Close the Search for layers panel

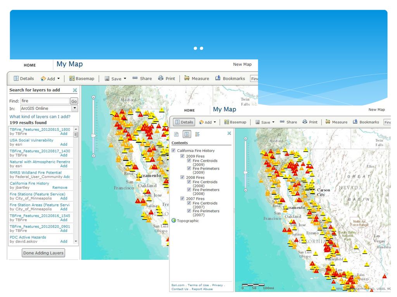(x=75, y=90)
